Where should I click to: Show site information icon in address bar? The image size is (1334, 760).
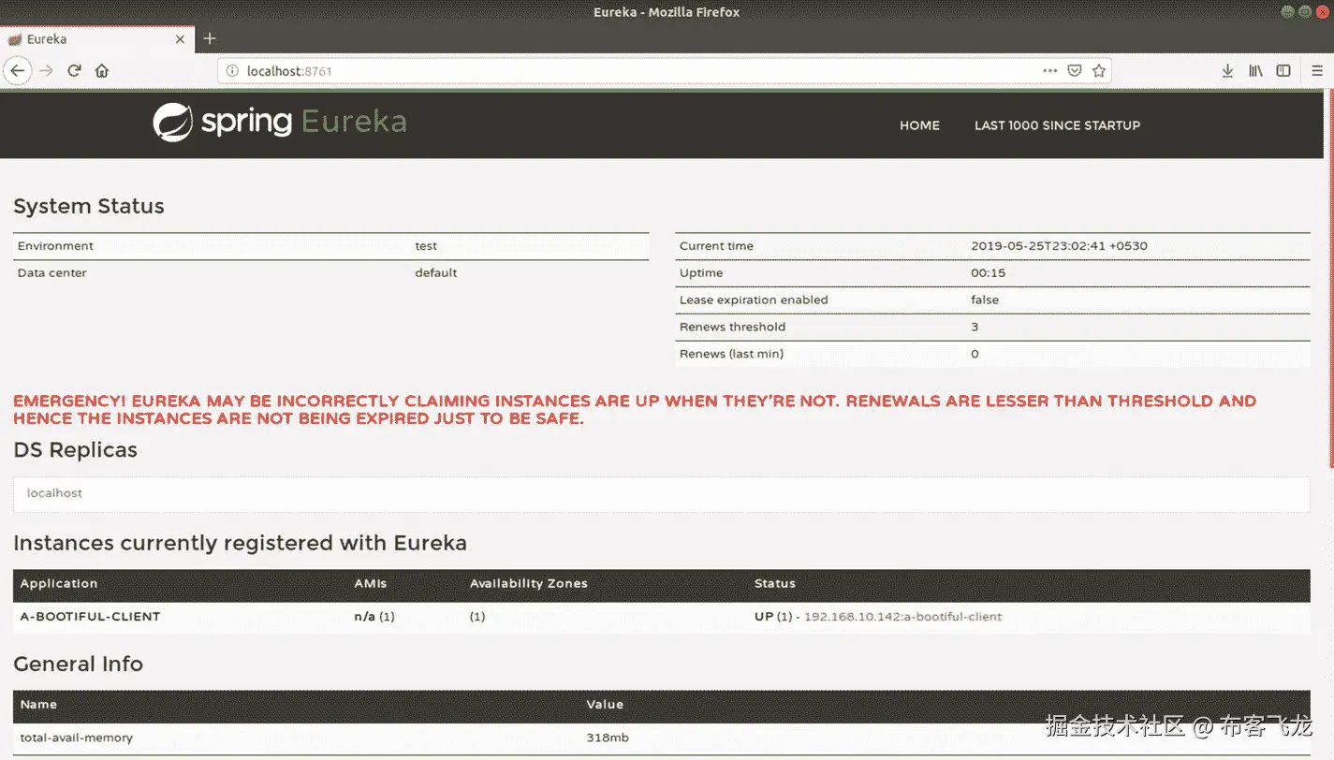[x=233, y=71]
